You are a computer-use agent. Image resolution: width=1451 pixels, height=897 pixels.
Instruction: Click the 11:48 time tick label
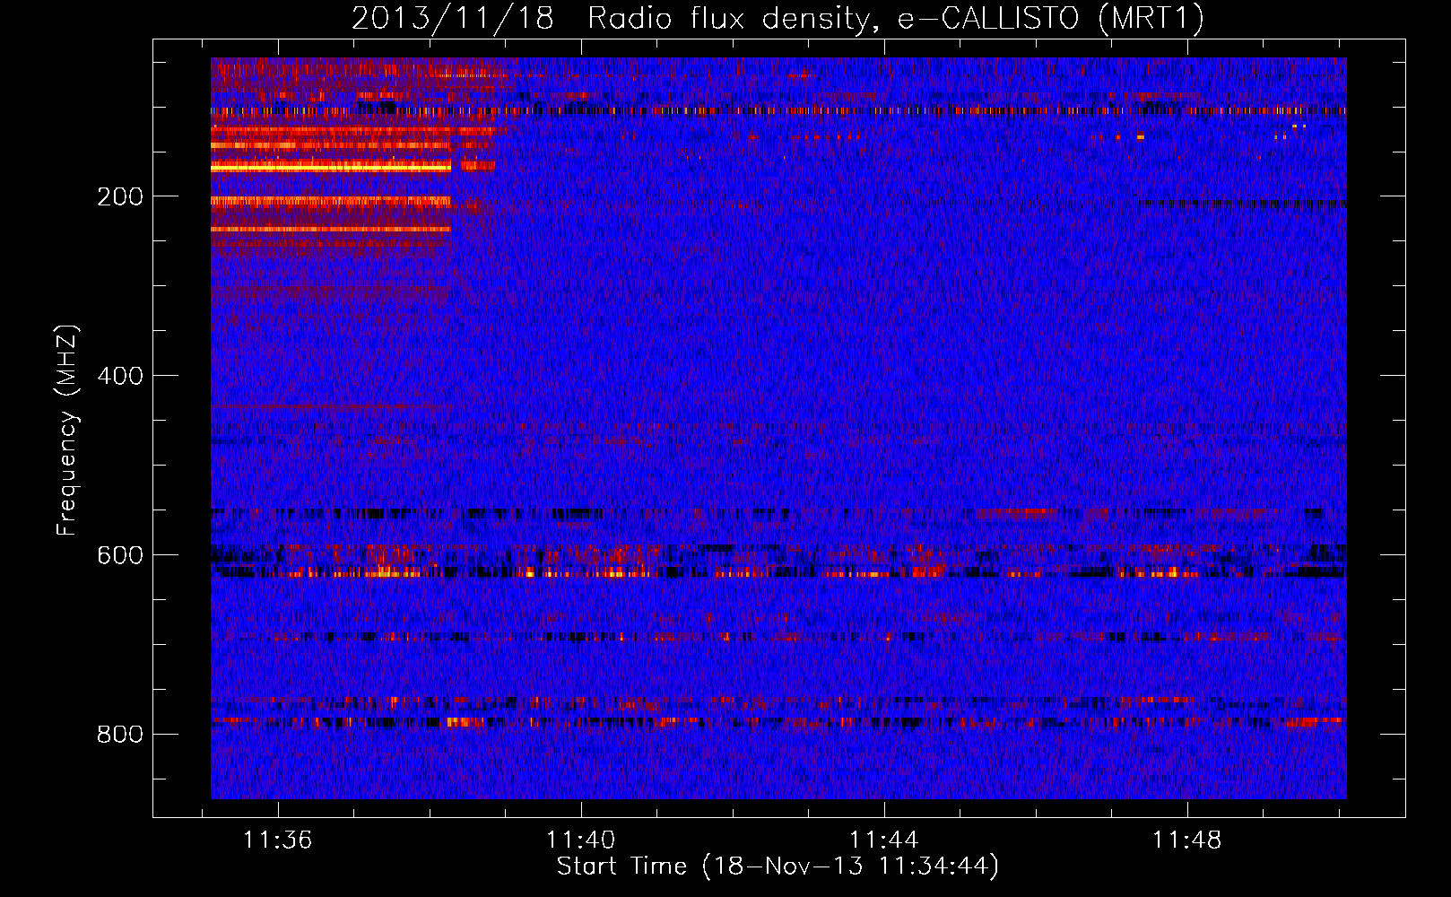pos(1187,840)
